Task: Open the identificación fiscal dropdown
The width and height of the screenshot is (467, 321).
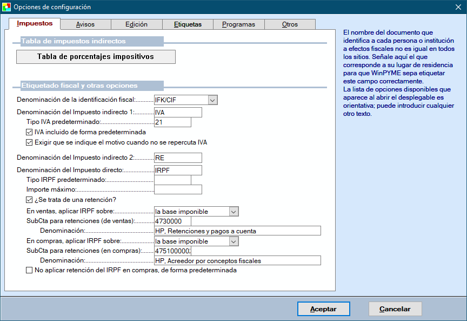Action: pos(212,100)
